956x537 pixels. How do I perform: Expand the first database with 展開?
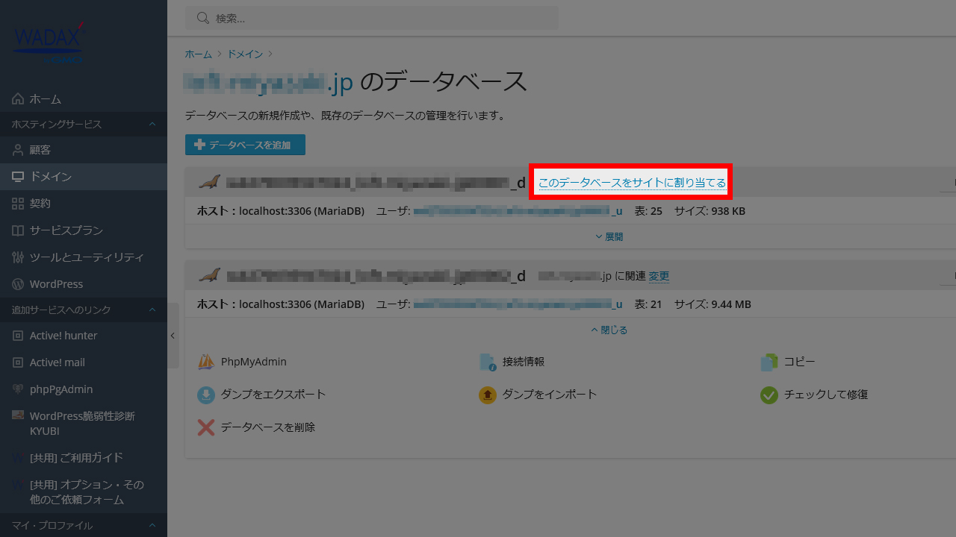[x=609, y=236]
